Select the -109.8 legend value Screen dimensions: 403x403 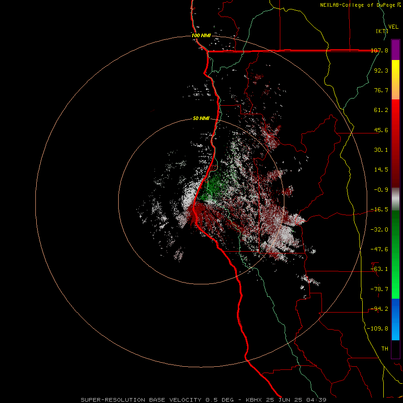(377, 329)
